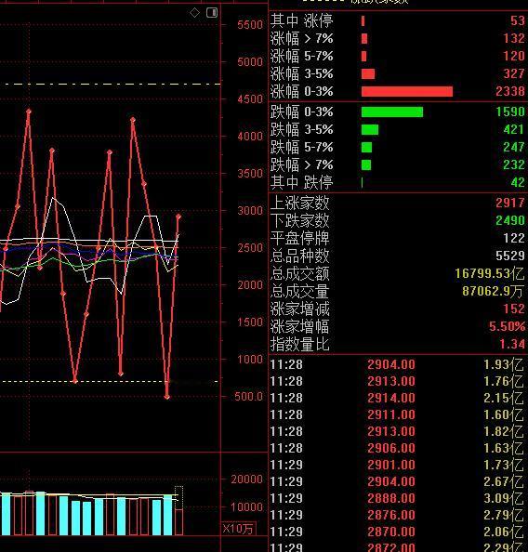Image resolution: width=528 pixels, height=552 pixels.
Task: Click the 总成交额 value 16799.53亿
Action: (490, 273)
